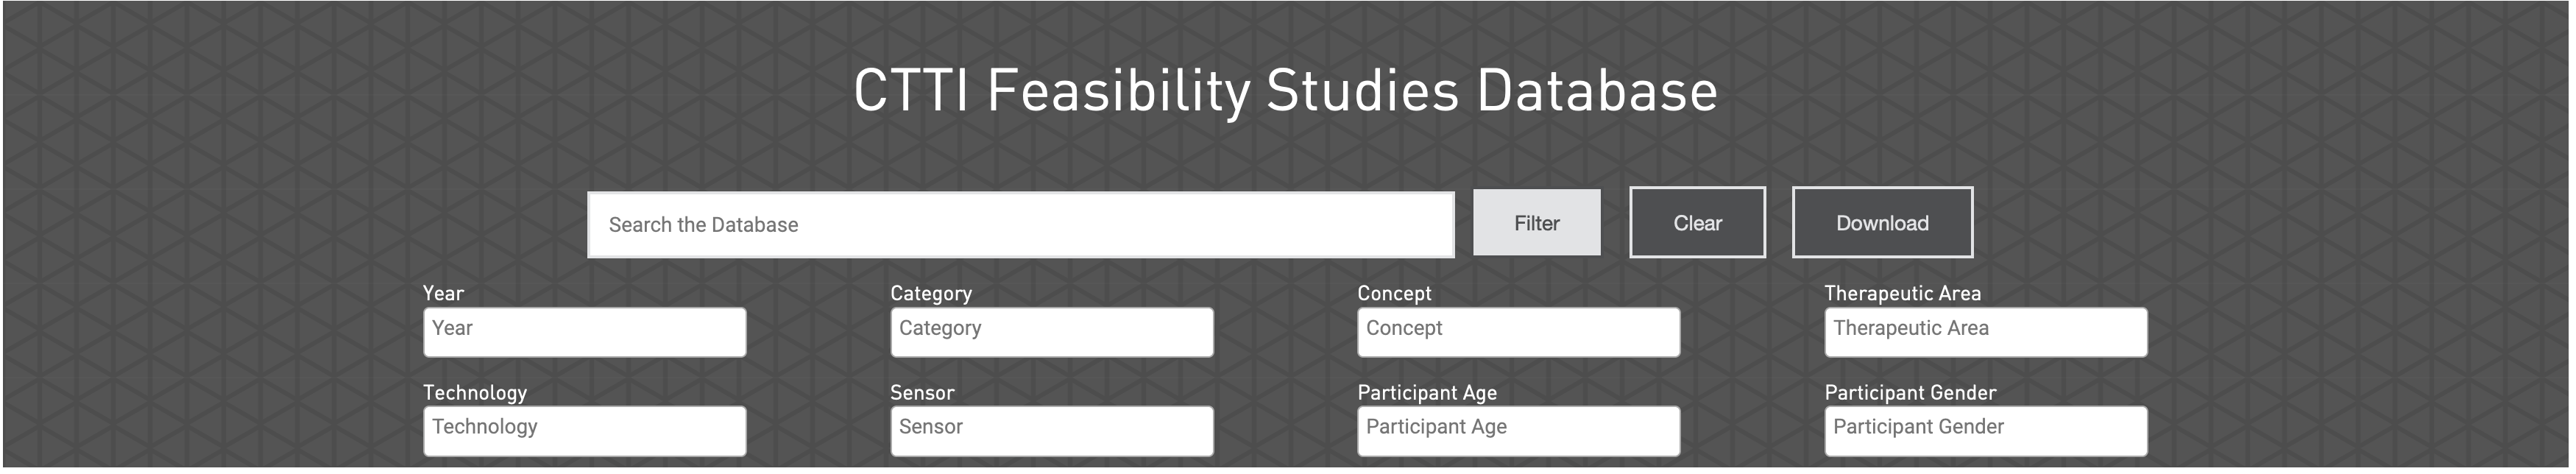Click the Clear button
Image resolution: width=2576 pixels, height=474 pixels.
(1697, 223)
